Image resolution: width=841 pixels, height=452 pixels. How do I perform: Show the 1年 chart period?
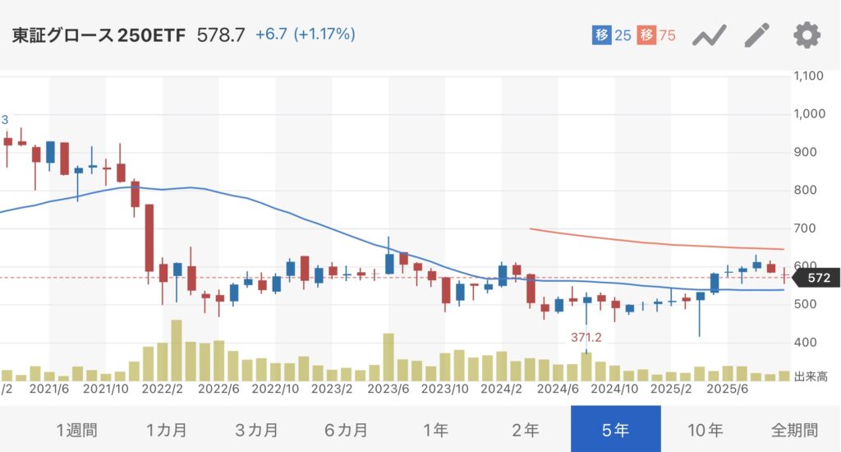tap(435, 429)
